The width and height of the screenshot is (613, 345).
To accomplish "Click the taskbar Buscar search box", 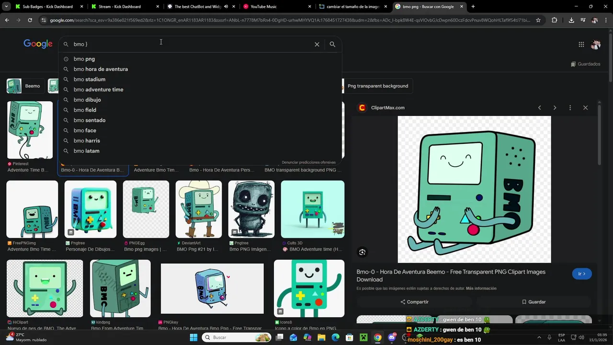I will click(x=237, y=337).
